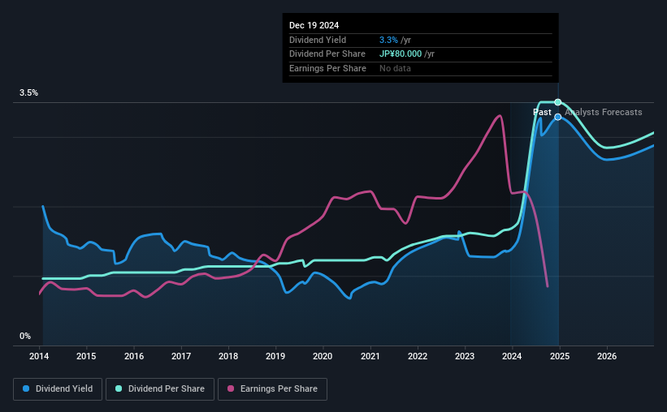Click the Past region label
This screenshot has height=412, width=667.
pos(542,112)
